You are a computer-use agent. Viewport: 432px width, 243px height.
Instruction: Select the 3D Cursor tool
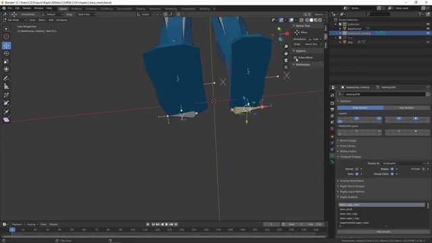6,36
